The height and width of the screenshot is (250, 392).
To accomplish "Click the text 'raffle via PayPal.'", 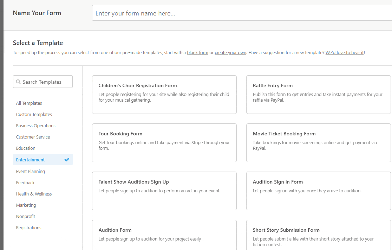I will [268, 100].
